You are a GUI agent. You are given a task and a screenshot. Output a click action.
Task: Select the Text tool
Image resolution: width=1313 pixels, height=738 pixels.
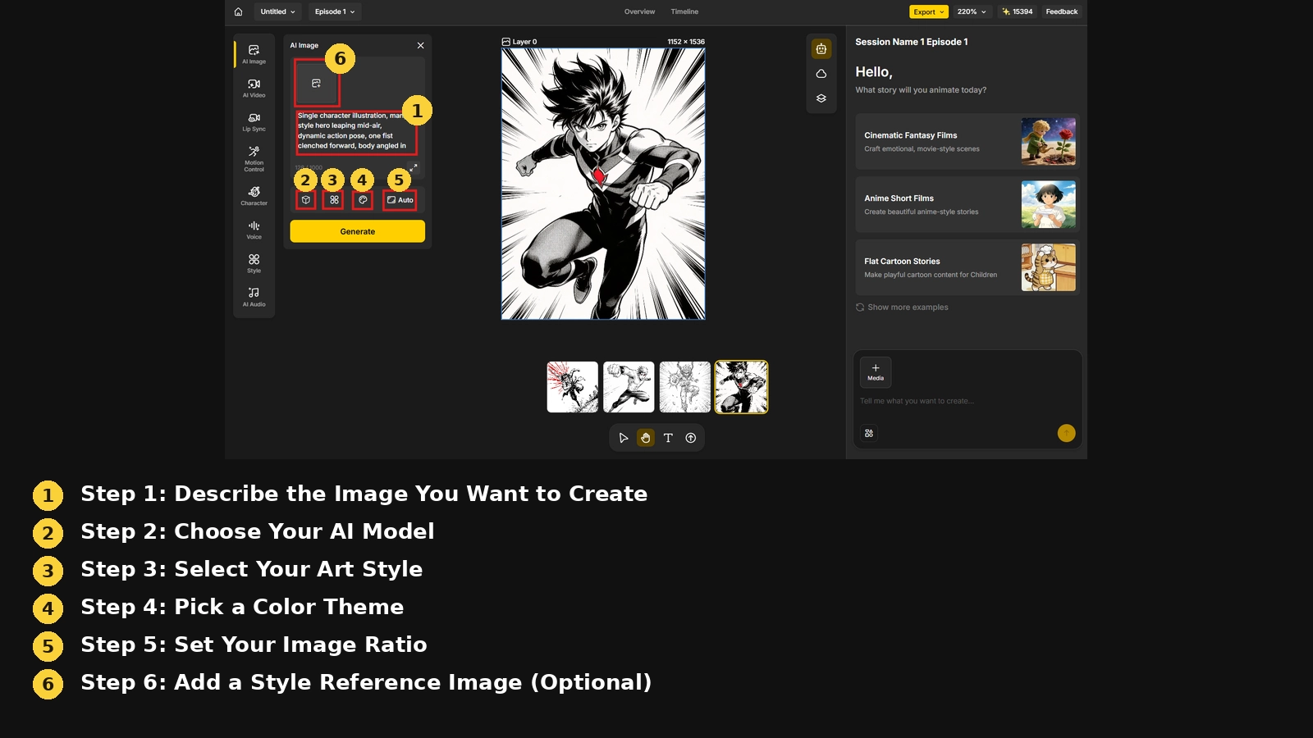[x=668, y=438]
